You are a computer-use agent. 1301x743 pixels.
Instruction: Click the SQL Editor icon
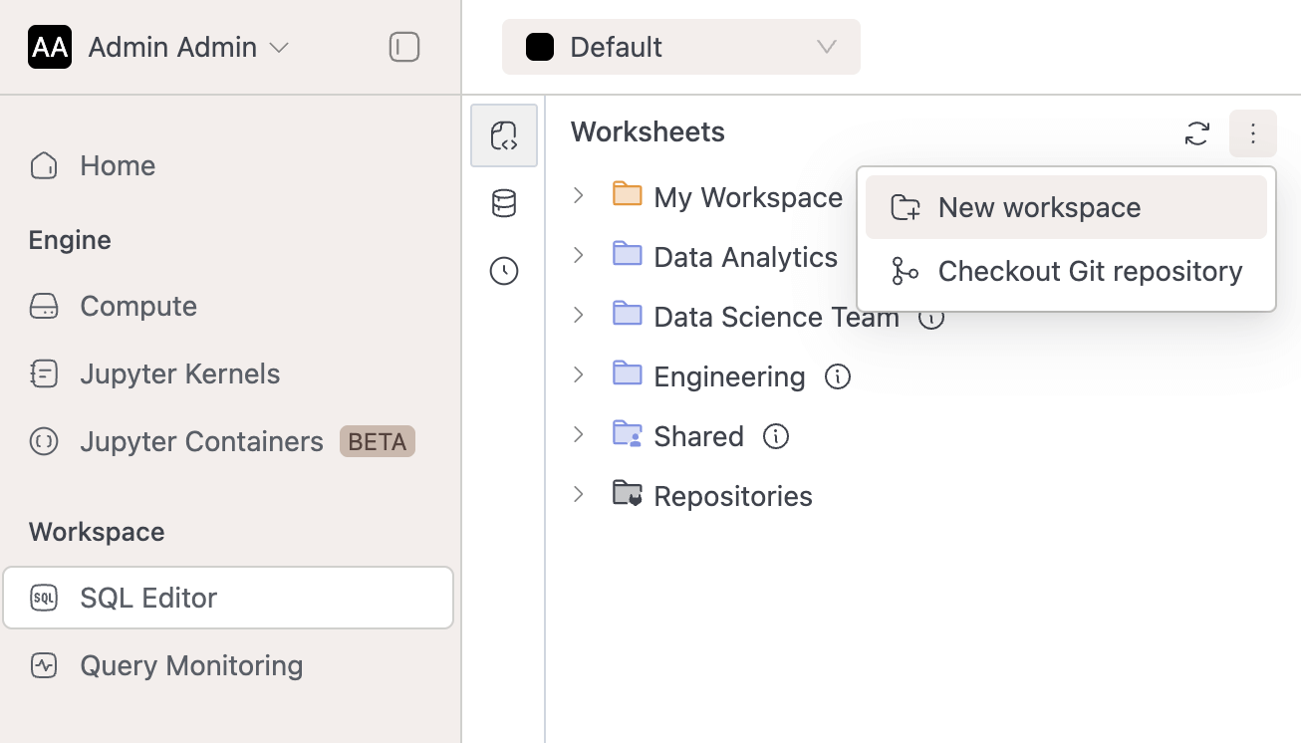44,598
